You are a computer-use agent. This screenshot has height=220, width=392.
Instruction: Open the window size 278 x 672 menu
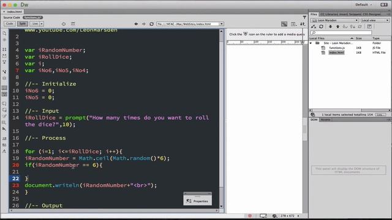[290, 216]
